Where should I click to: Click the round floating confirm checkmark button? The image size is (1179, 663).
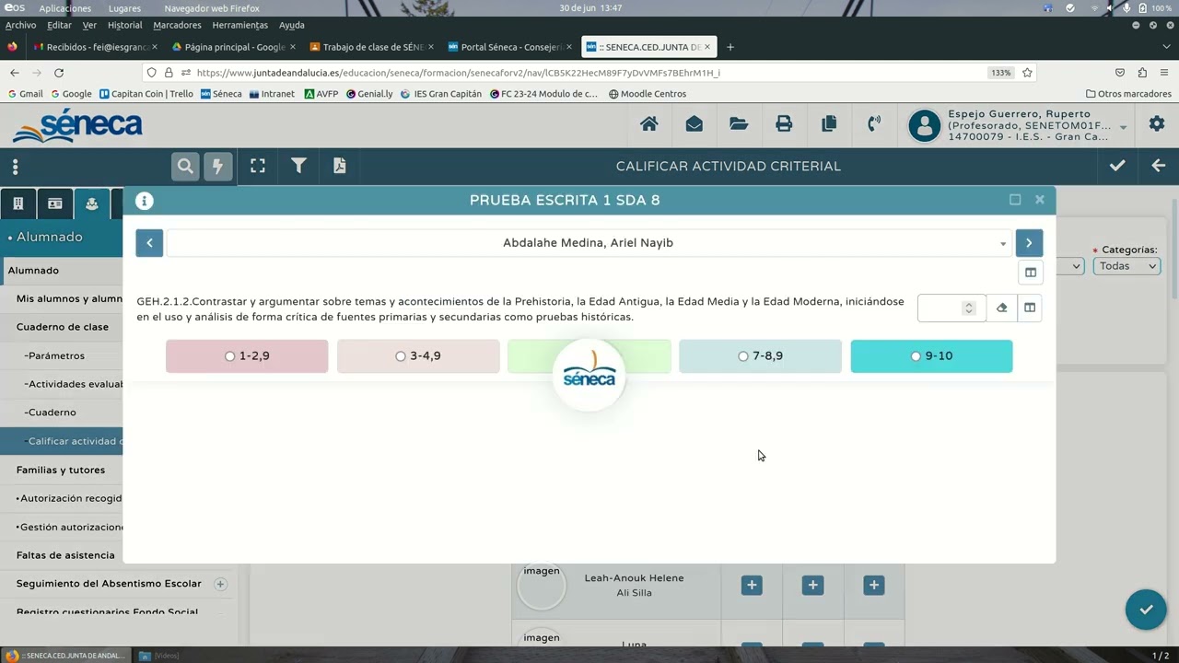1146,610
